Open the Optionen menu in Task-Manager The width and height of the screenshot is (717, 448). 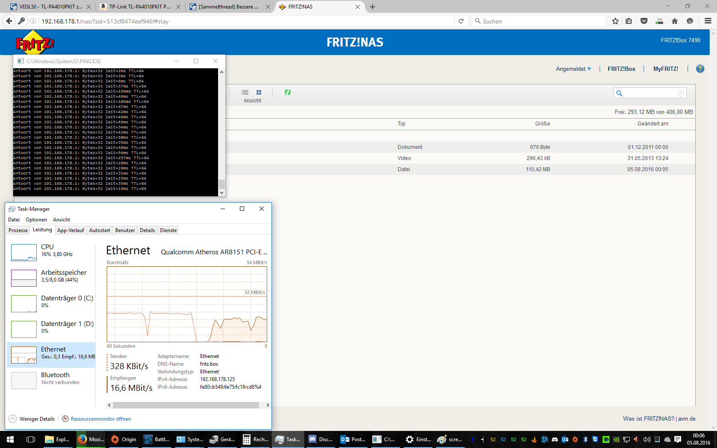(36, 220)
